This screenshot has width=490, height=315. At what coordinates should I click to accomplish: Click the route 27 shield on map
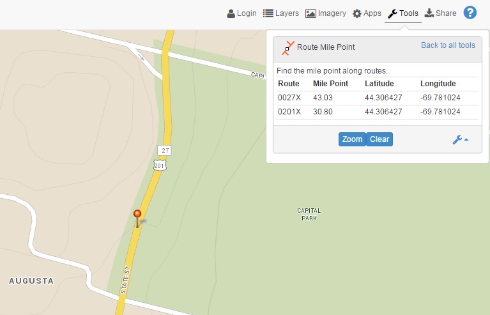tap(164, 150)
